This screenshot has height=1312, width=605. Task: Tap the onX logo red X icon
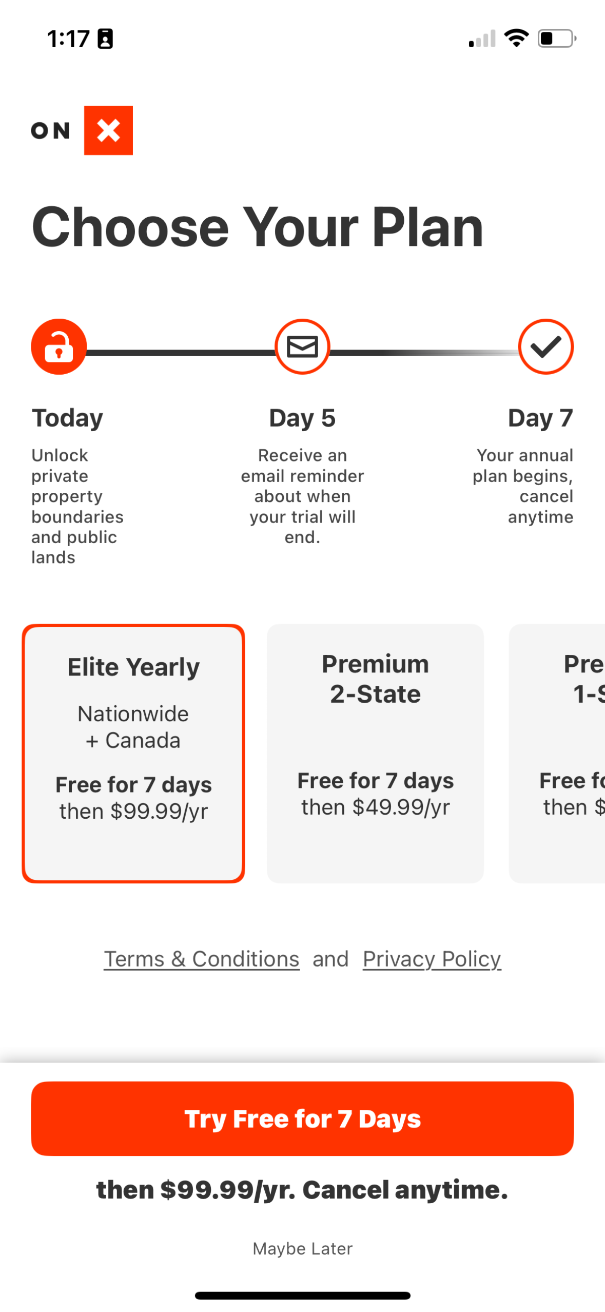pos(108,130)
